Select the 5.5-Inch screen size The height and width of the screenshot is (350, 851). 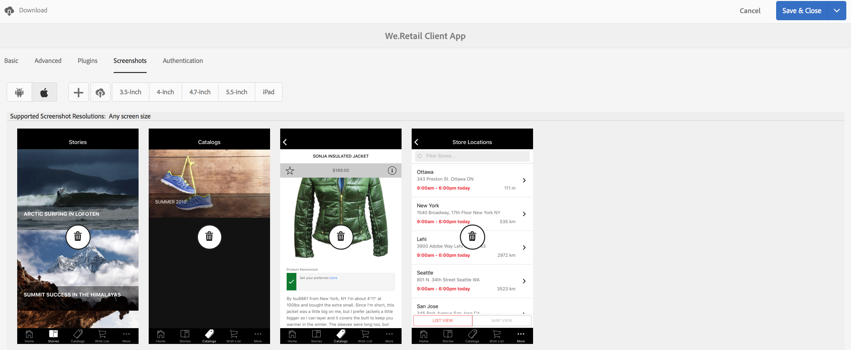click(237, 92)
